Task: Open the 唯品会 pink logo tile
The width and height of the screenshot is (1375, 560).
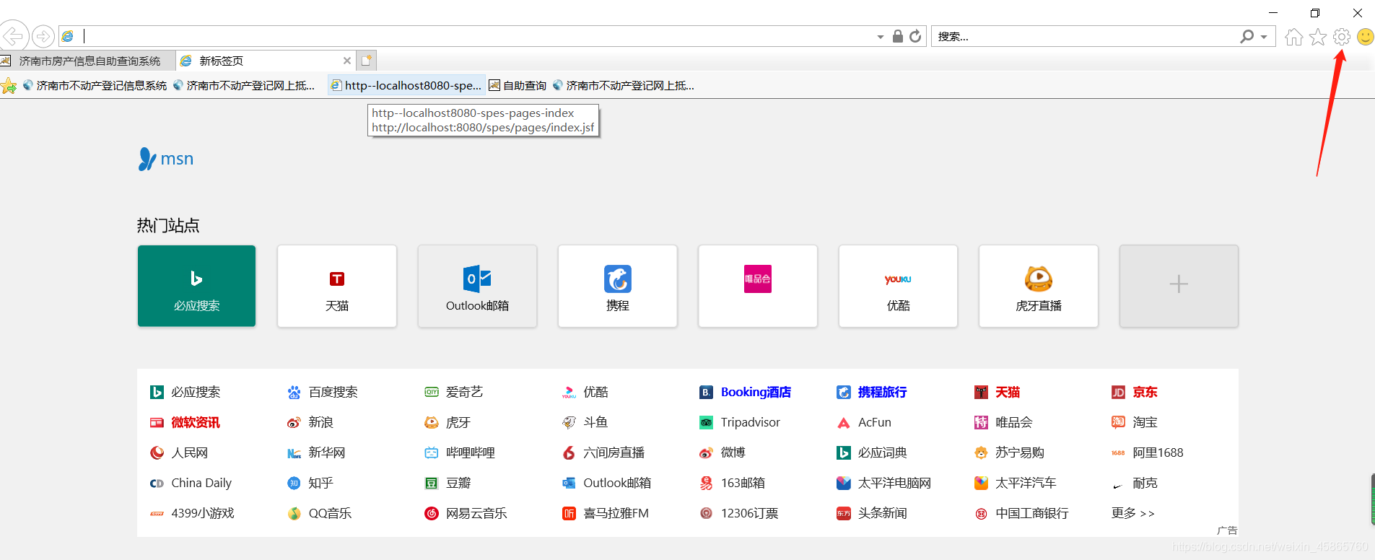Action: (758, 286)
